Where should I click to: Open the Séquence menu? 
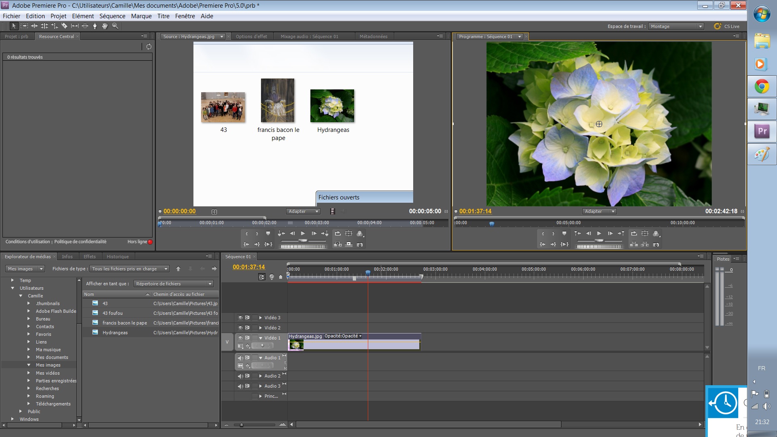click(x=112, y=16)
